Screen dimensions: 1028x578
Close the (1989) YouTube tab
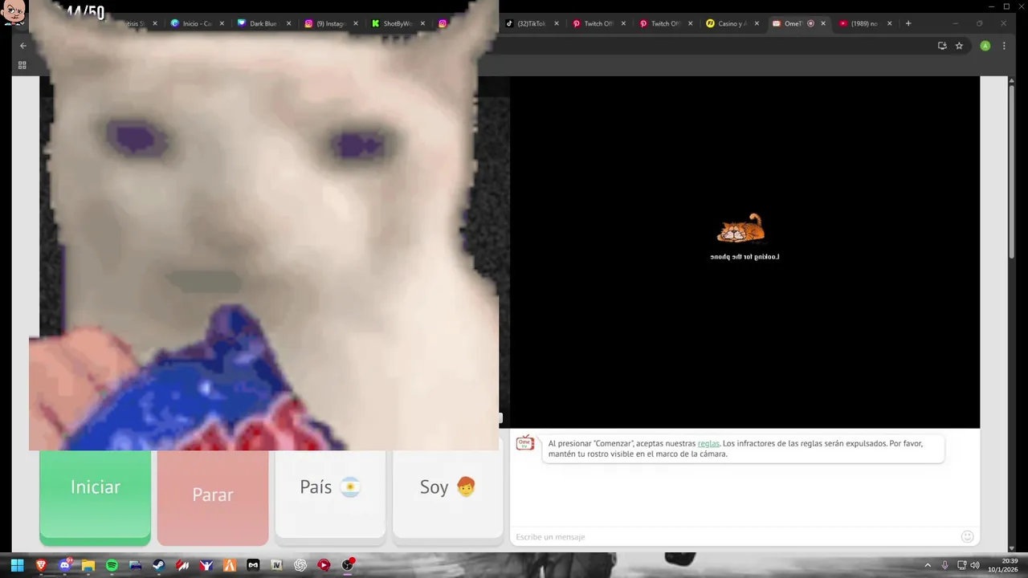[890, 23]
